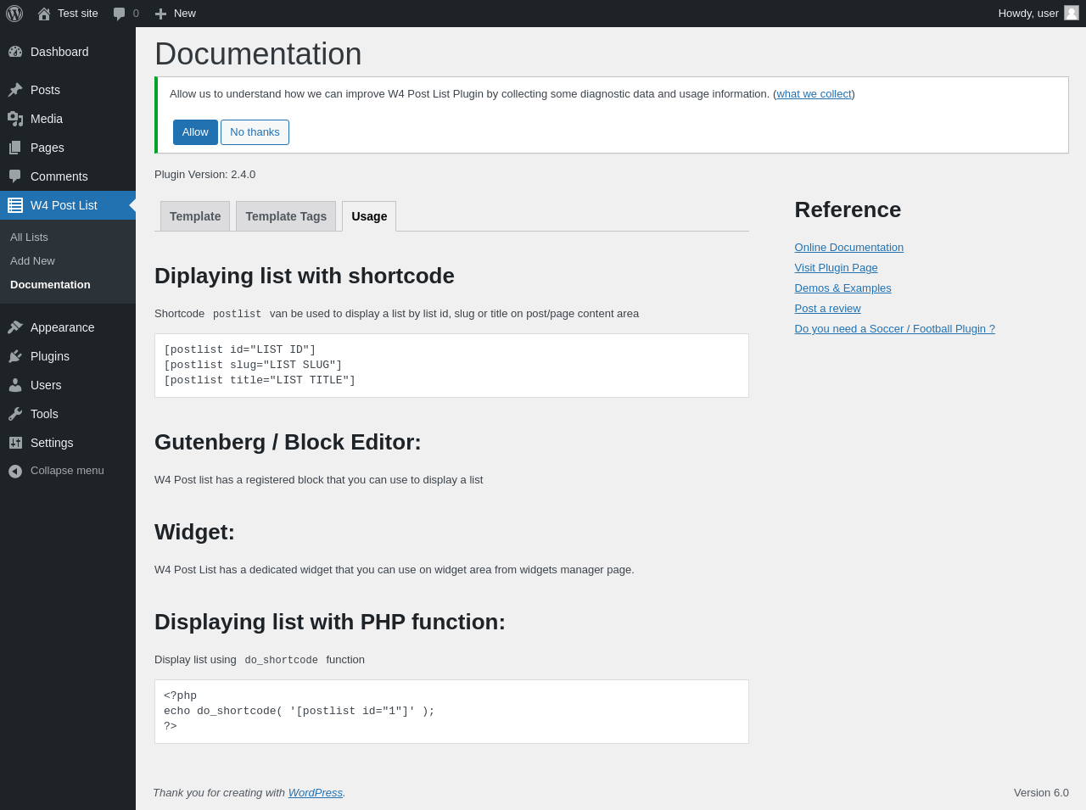The image size is (1086, 810).
Task: Click the Widget: heading
Action: [194, 532]
